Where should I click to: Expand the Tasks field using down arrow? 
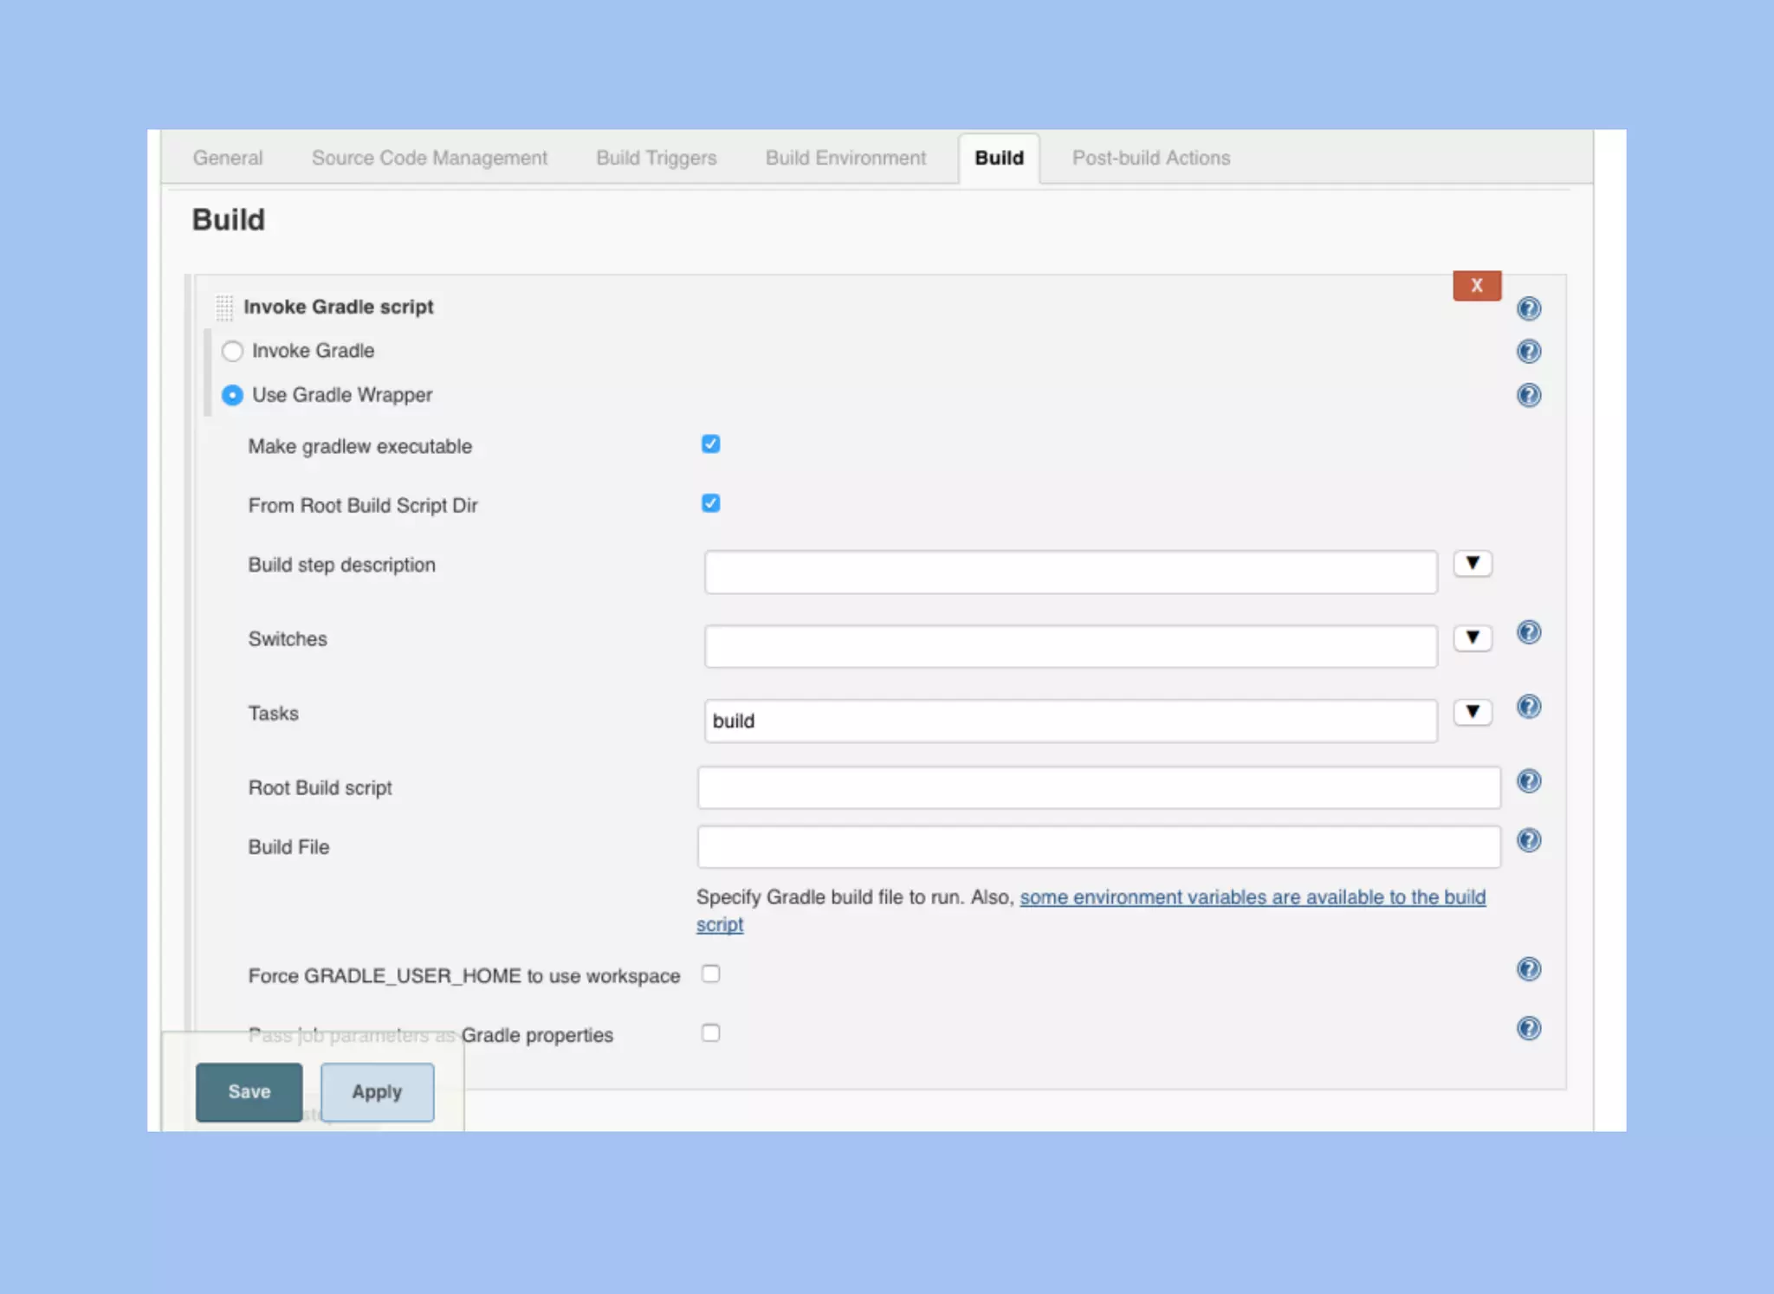(1472, 712)
